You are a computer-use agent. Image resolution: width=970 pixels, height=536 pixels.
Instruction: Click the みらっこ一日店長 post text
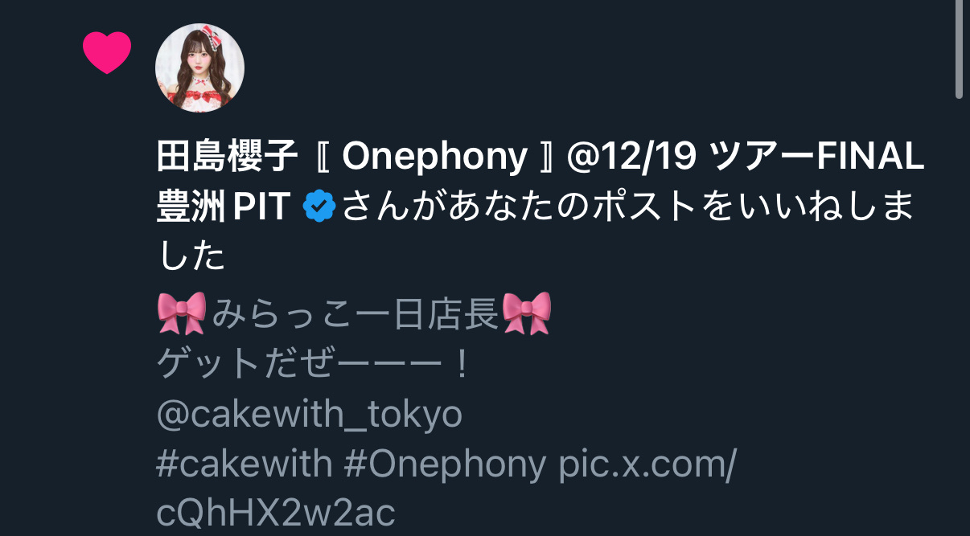pos(356,313)
